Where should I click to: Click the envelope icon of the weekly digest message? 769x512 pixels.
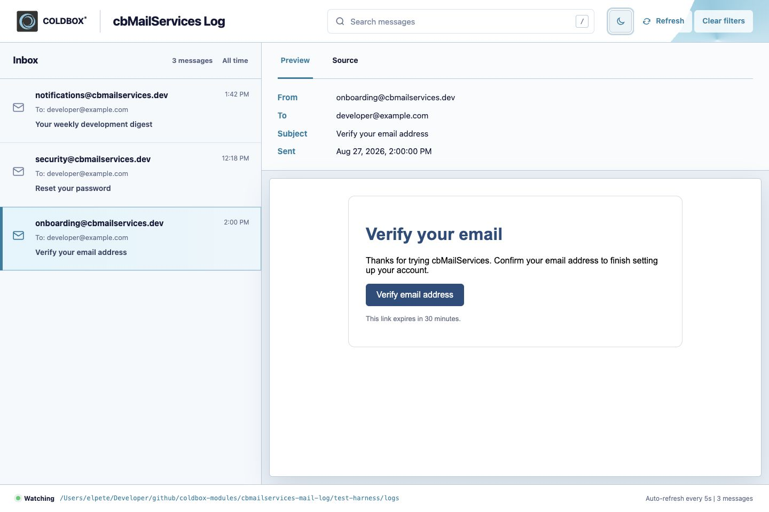click(19, 108)
